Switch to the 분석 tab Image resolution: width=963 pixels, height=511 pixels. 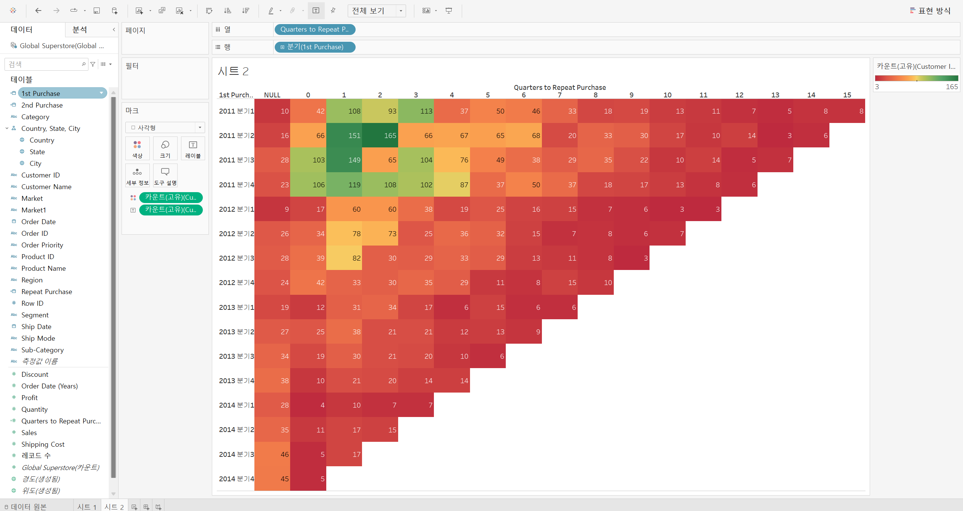tap(80, 30)
